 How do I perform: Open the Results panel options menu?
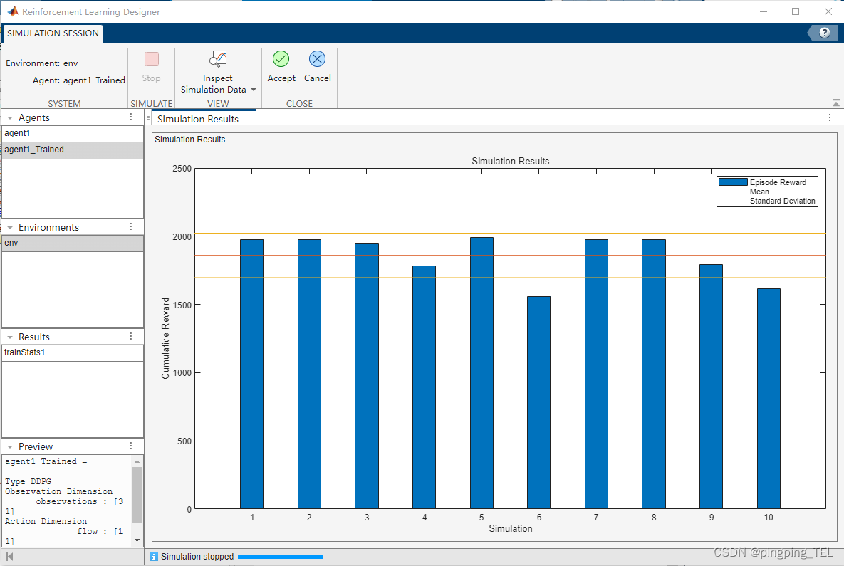131,337
